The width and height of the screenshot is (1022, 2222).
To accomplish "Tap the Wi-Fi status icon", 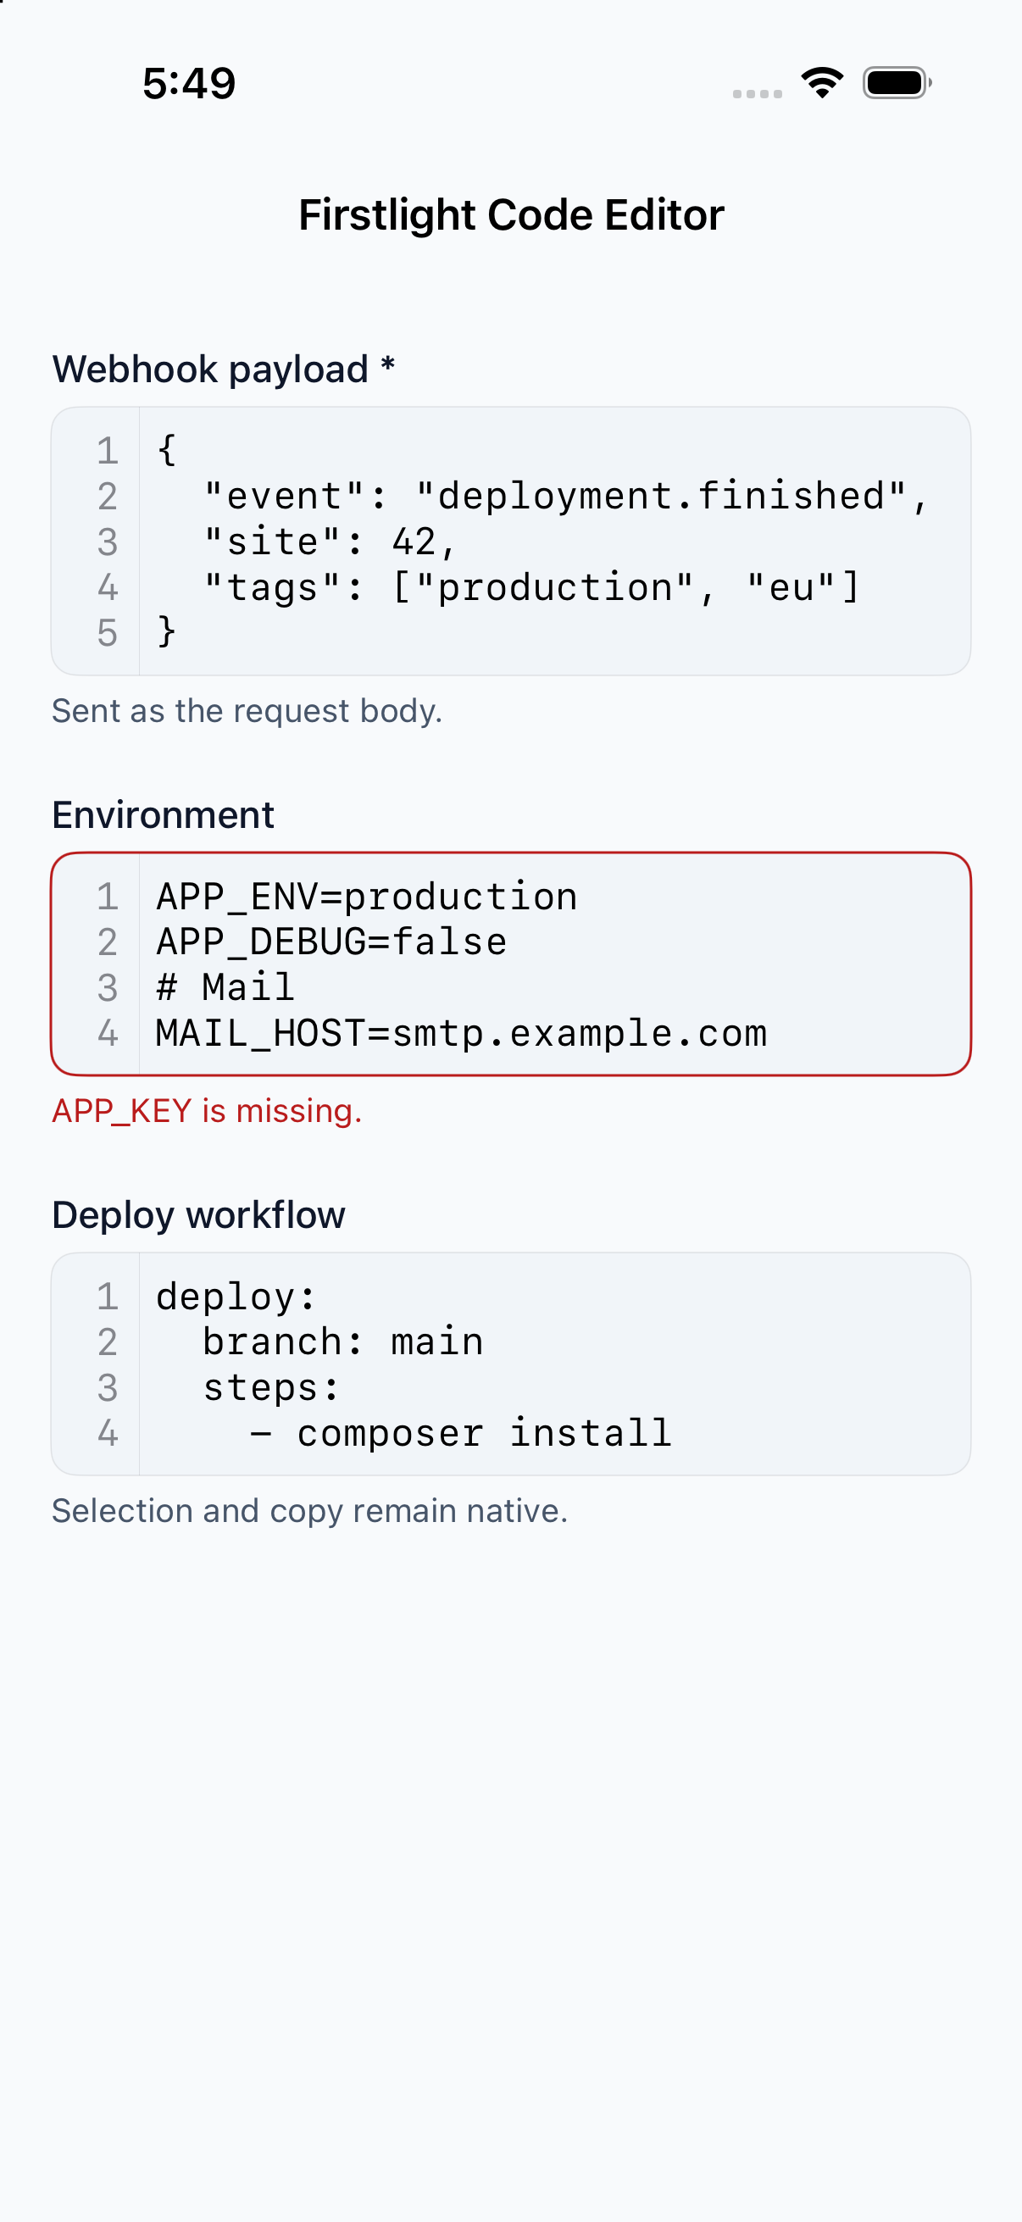I will click(822, 83).
